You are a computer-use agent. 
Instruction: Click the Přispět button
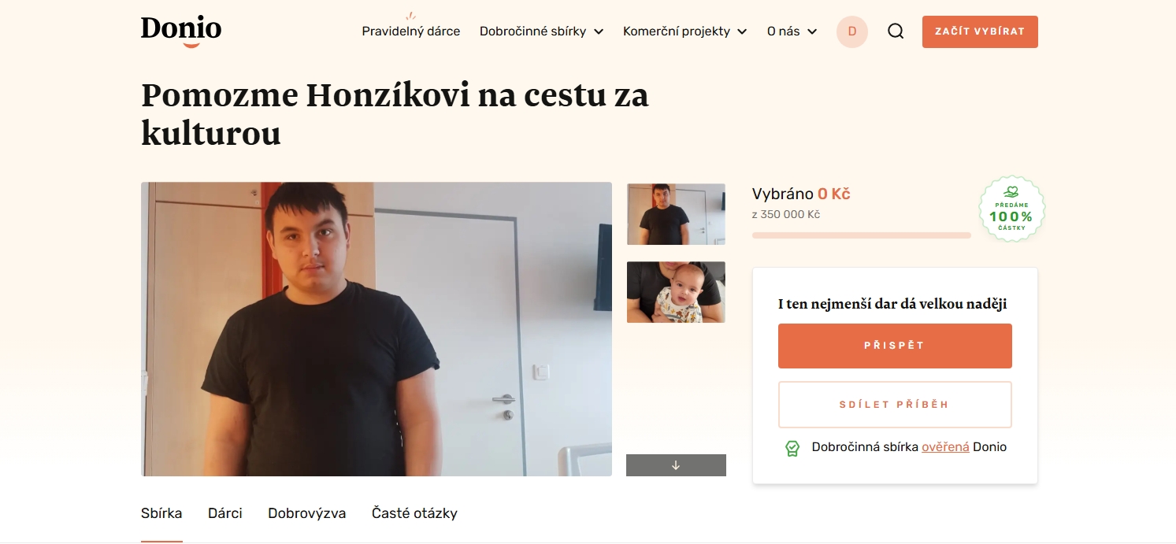(895, 346)
